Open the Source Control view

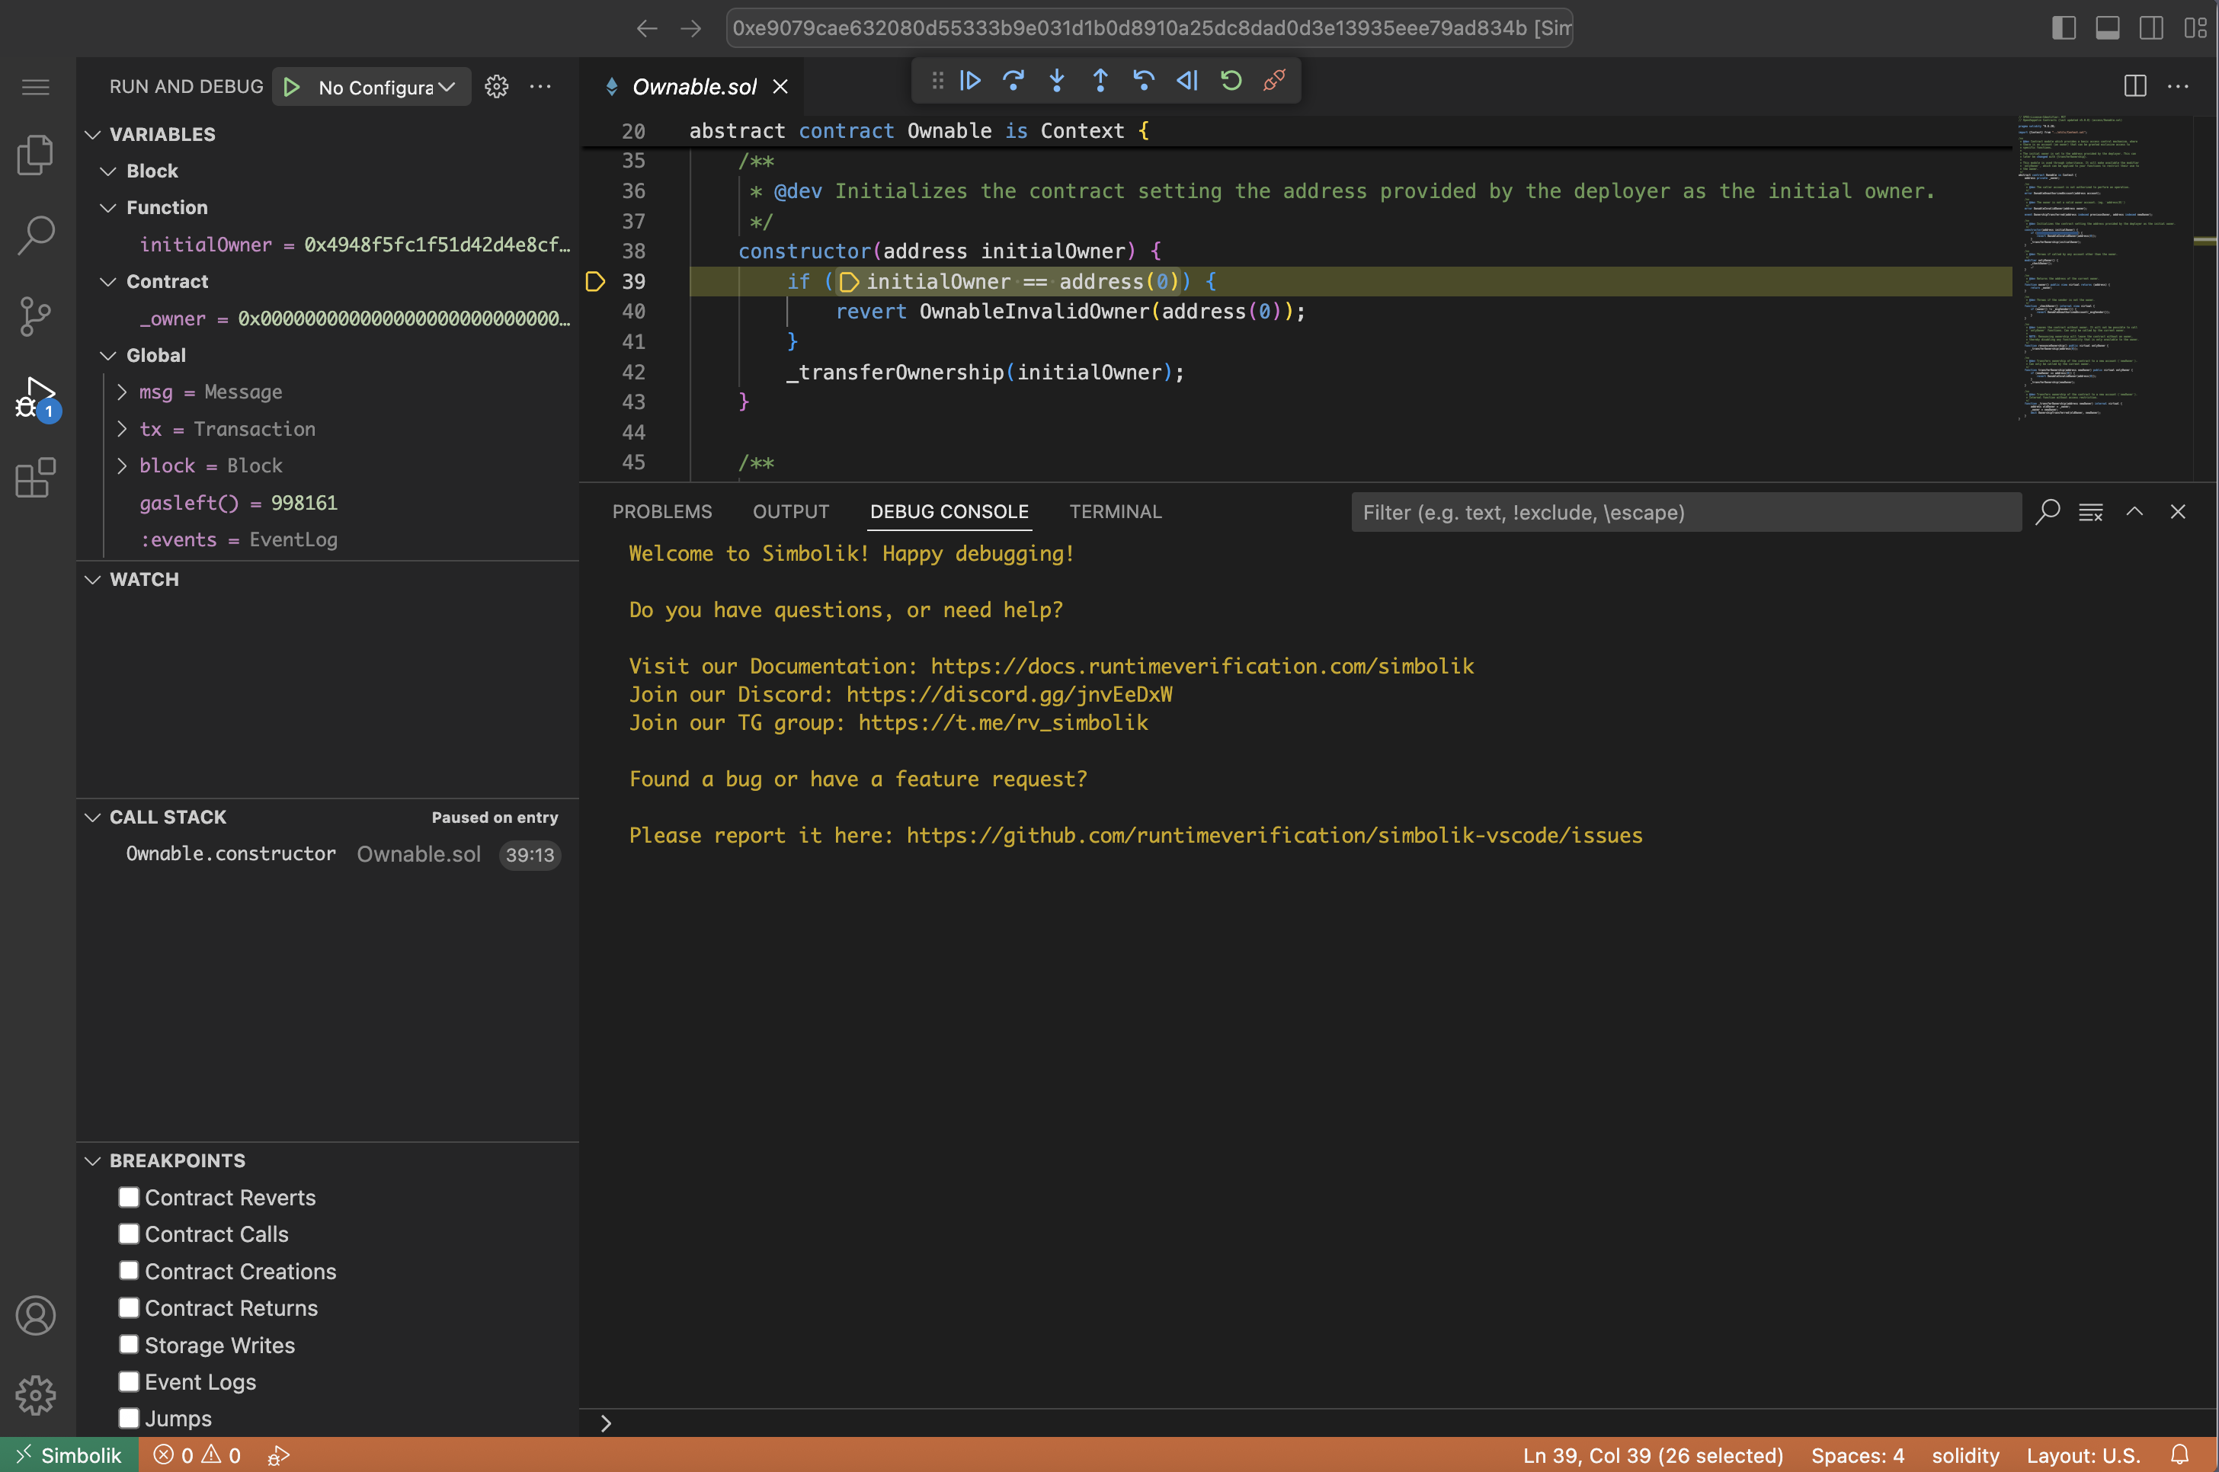37,316
